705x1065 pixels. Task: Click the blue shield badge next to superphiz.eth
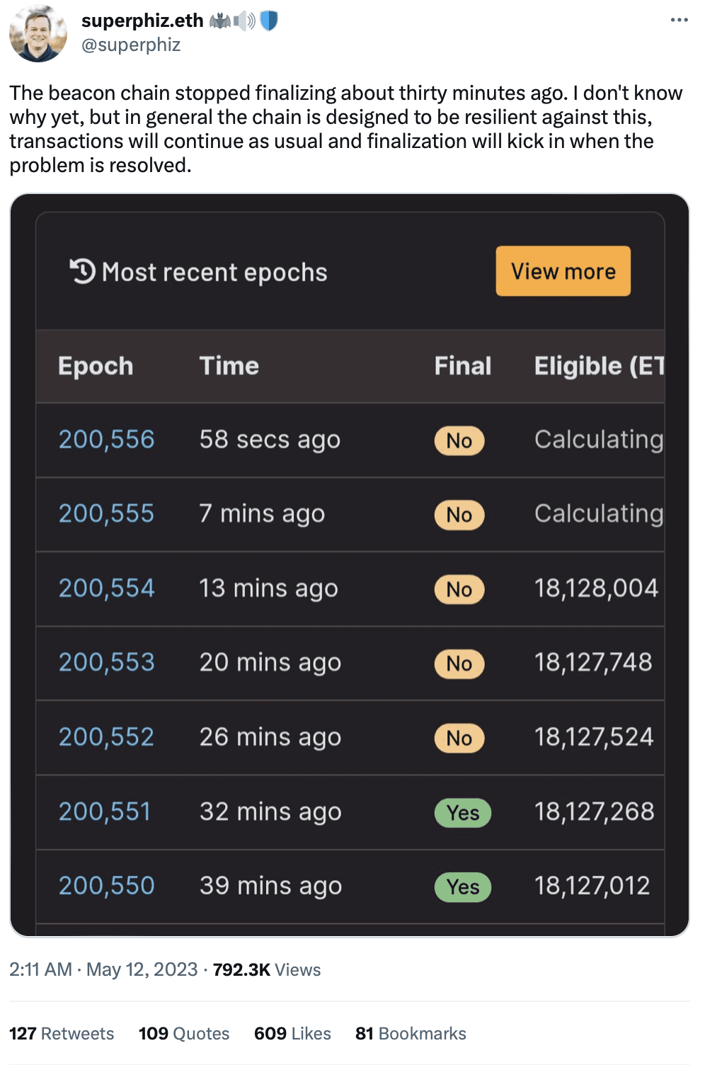coord(268,21)
